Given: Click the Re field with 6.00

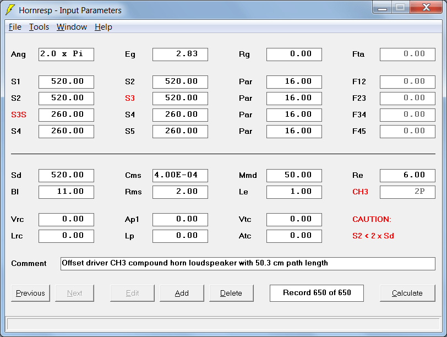Looking at the screenshot, I should click(408, 175).
